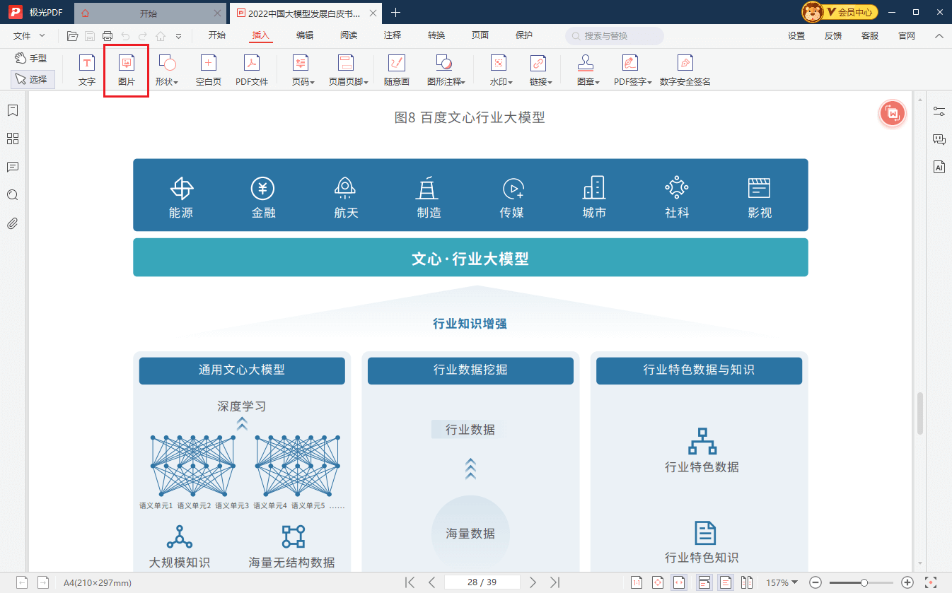
Task: Open file using the folder icon
Action: pos(72,35)
